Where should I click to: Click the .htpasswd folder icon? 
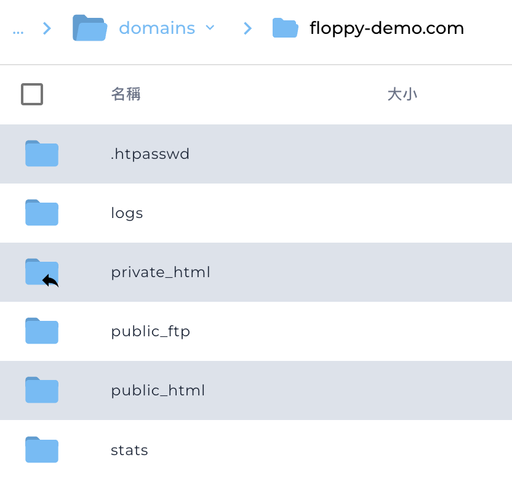(42, 154)
